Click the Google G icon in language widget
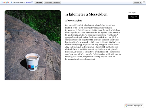 pyautogui.click(x=127, y=106)
